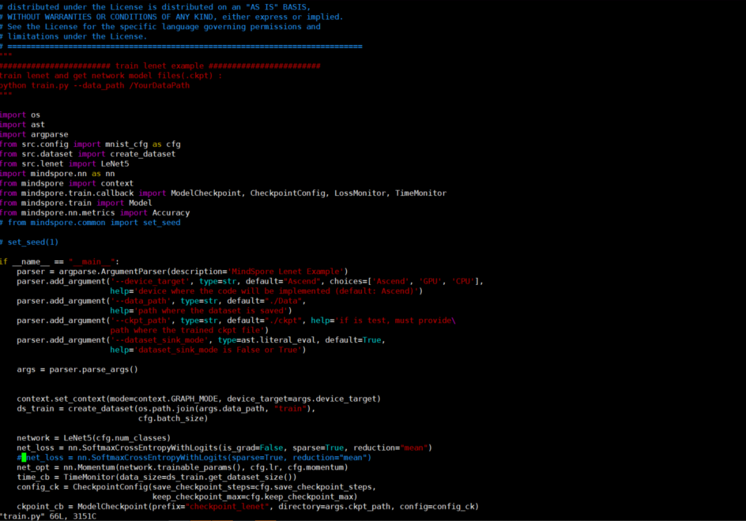Click the '# set_seed(1)' comment

tap(30, 242)
